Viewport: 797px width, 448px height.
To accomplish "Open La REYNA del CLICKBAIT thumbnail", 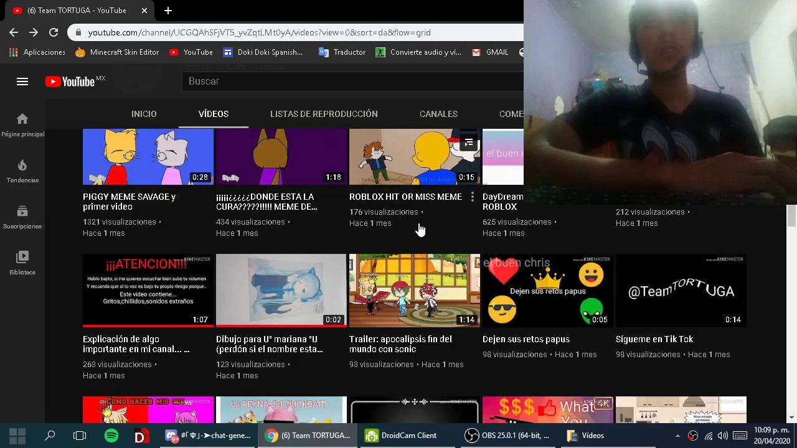I will [281, 409].
